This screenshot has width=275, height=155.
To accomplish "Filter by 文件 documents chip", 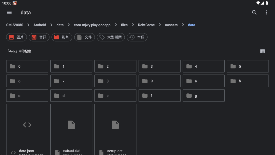I will [84, 37].
